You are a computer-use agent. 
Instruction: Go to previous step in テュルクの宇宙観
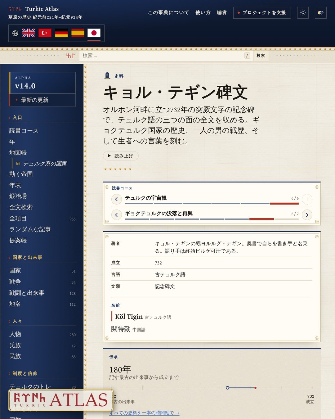116,199
